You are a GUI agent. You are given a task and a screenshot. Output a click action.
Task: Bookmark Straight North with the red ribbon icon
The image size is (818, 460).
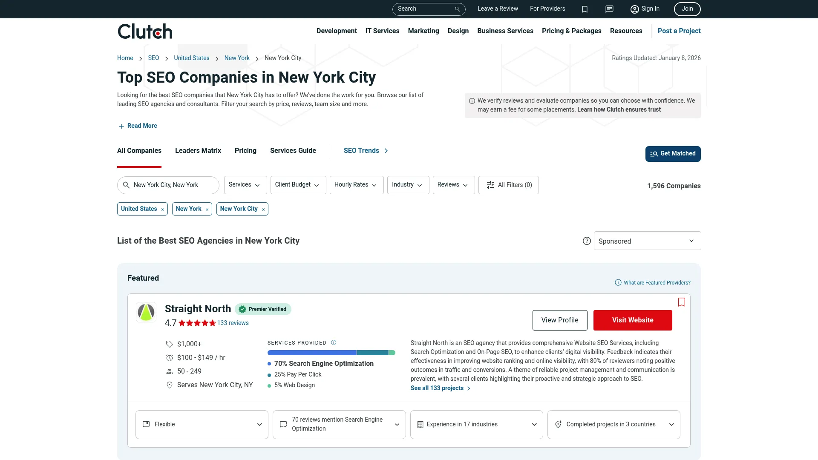(x=682, y=302)
